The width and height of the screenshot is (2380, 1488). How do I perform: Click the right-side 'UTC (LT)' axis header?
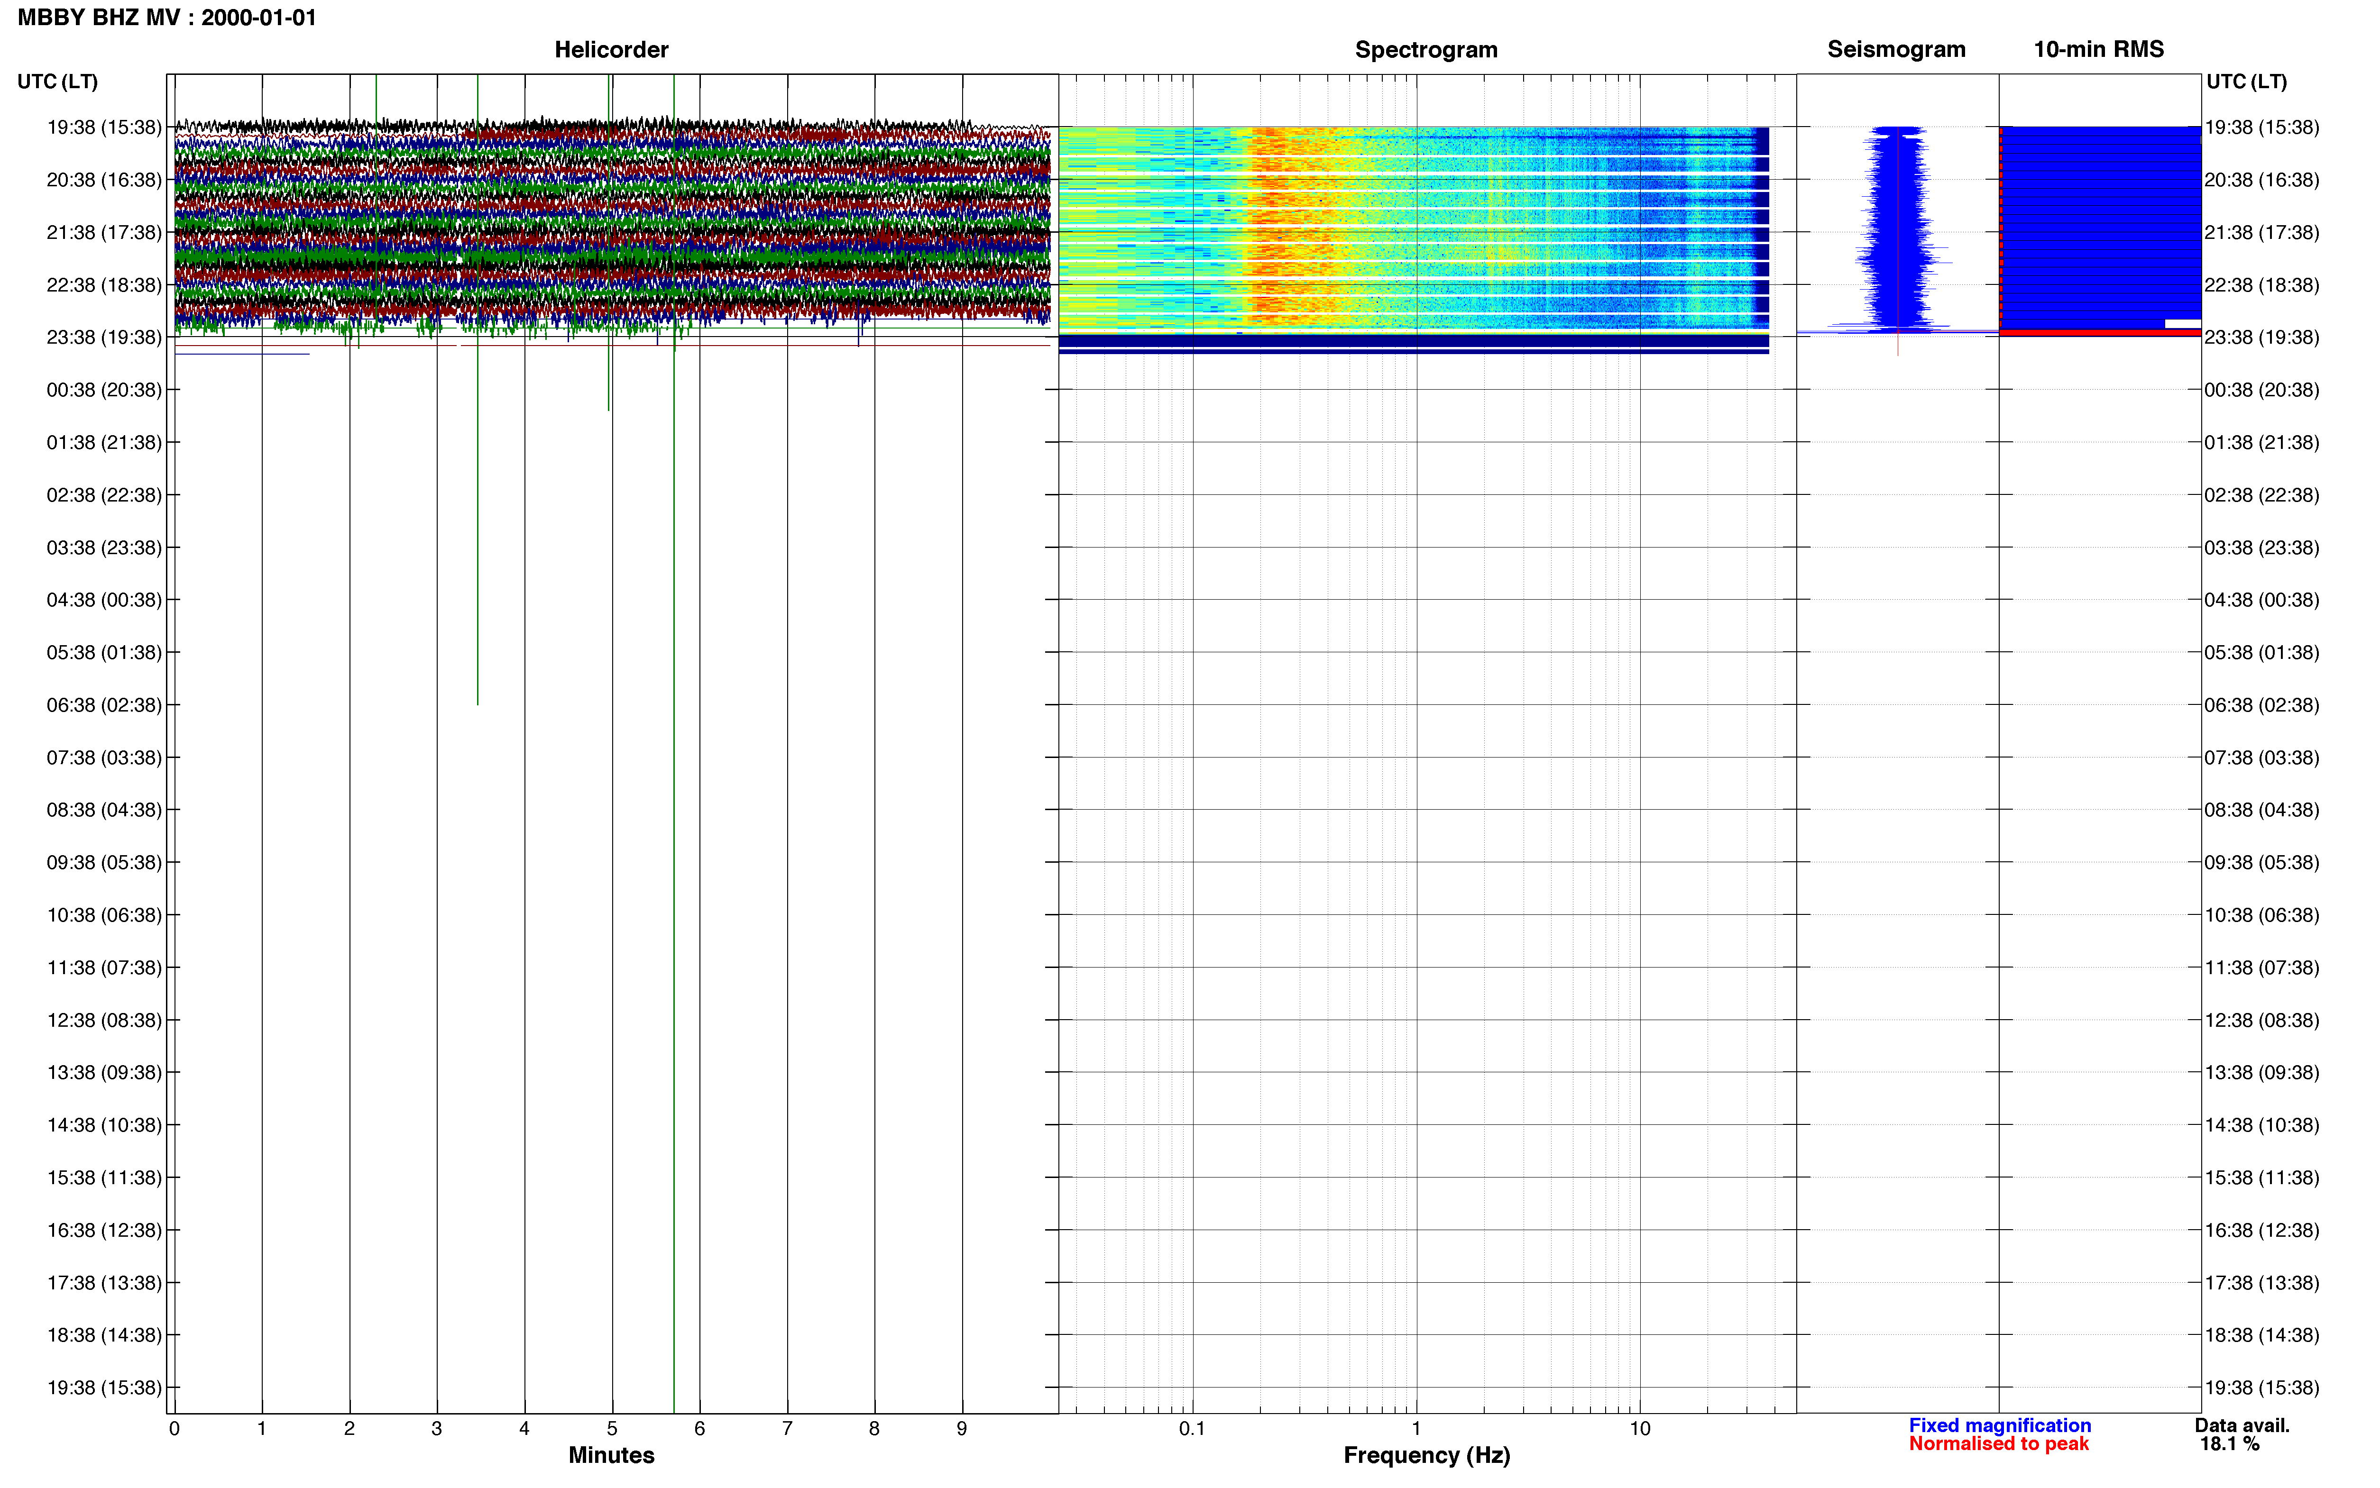[2246, 82]
